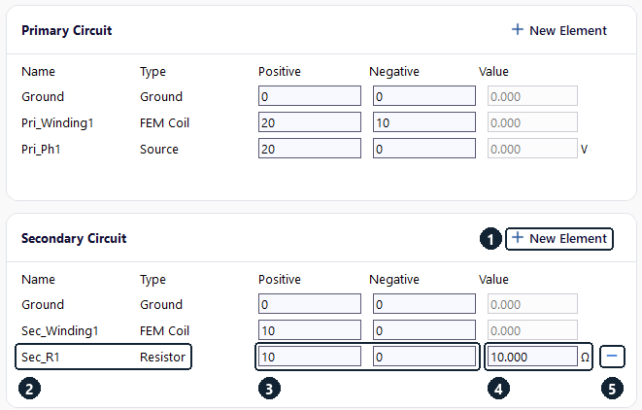Select the Sec_R1 name label
Screen dimensions: 642x410
pos(41,358)
